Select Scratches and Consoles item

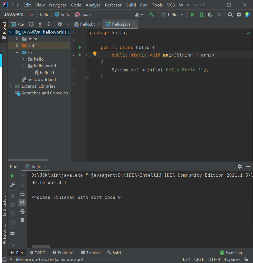point(42,93)
